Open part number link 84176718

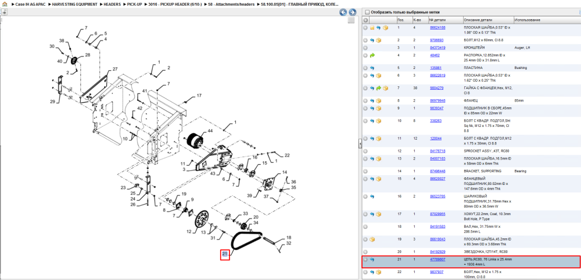[x=437, y=151]
